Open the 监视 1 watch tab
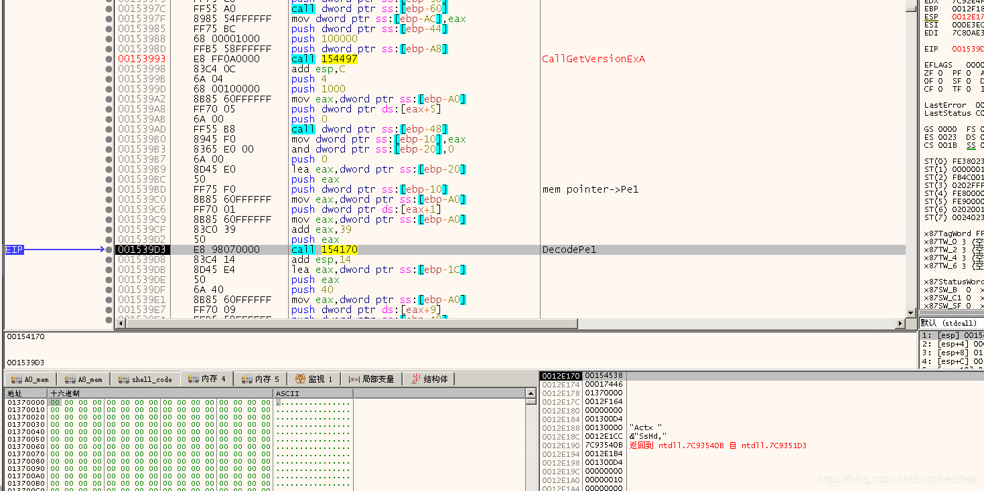Image resolution: width=984 pixels, height=491 pixels. pyautogui.click(x=314, y=379)
